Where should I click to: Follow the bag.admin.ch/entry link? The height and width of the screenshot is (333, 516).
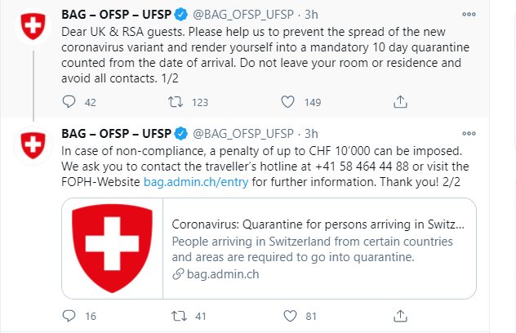tap(196, 182)
